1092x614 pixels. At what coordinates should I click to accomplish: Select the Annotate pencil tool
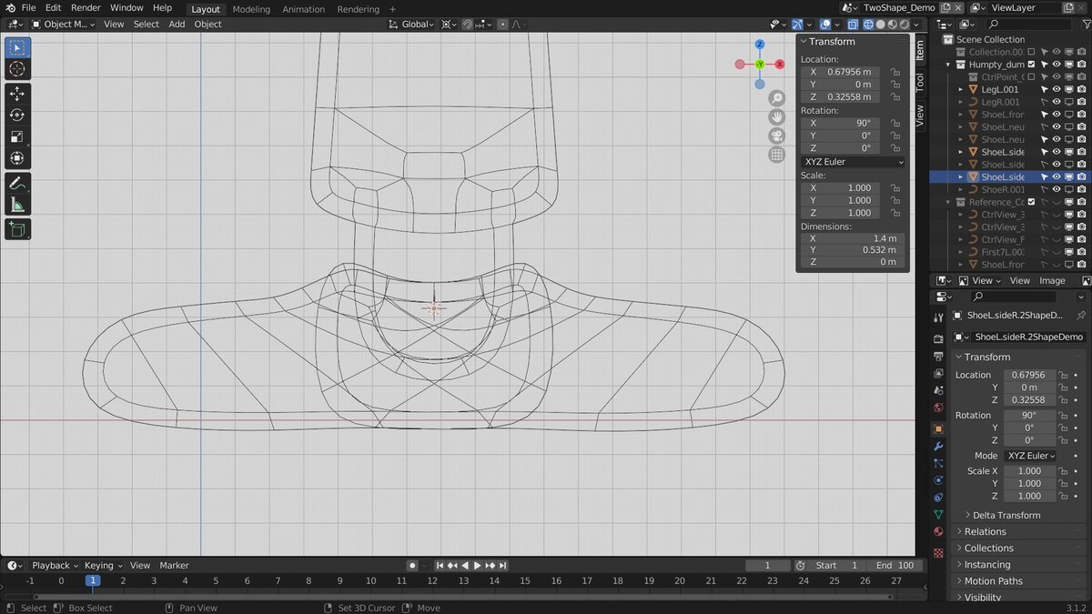(17, 184)
